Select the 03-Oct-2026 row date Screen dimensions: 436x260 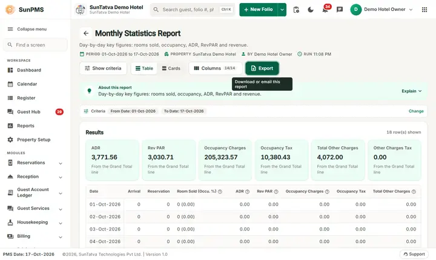coord(105,229)
